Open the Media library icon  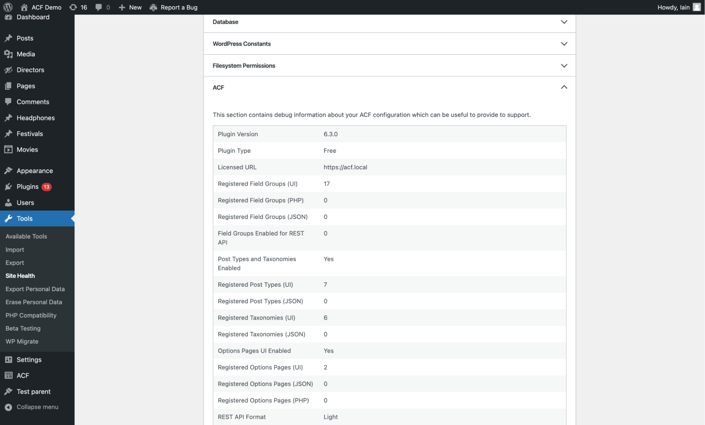click(9, 54)
